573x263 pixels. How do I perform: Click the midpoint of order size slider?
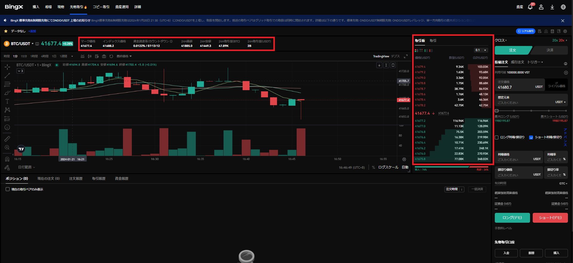coord(531,111)
